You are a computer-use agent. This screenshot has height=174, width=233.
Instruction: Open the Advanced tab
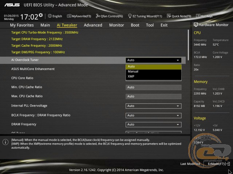[93, 25]
